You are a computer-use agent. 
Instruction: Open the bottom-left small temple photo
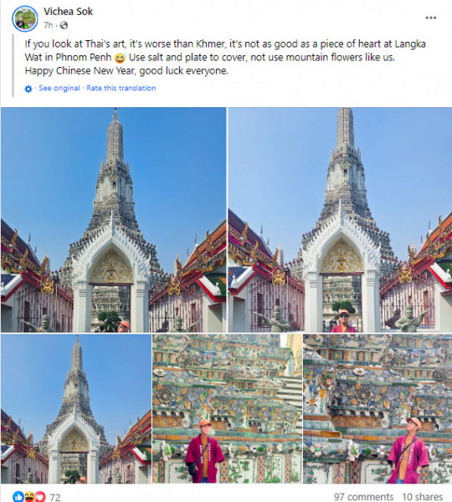pyautogui.click(x=76, y=408)
